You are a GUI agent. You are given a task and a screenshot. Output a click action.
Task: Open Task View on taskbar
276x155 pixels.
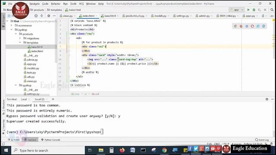(x=90, y=150)
